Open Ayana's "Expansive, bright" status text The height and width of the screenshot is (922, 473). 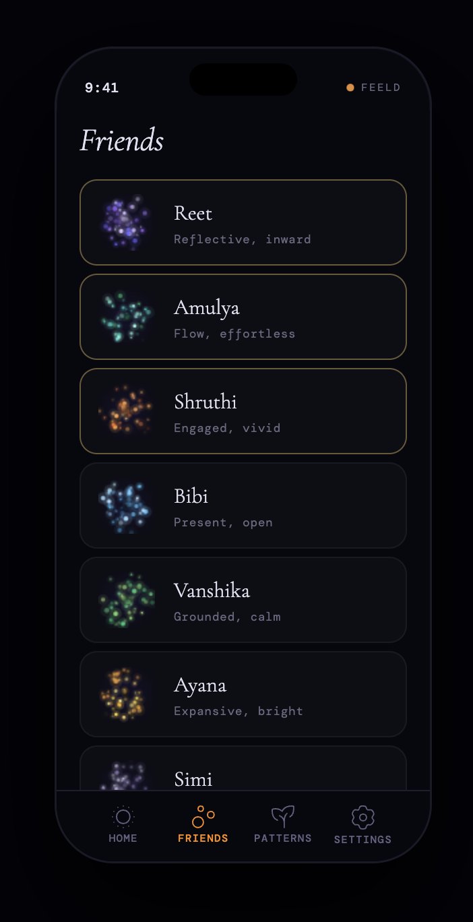pos(239,711)
